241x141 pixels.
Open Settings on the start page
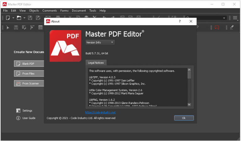(x=27, y=111)
